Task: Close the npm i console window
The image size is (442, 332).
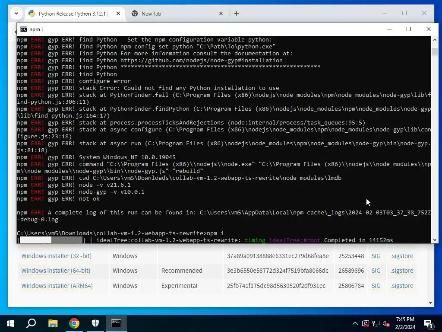Action: (x=429, y=29)
